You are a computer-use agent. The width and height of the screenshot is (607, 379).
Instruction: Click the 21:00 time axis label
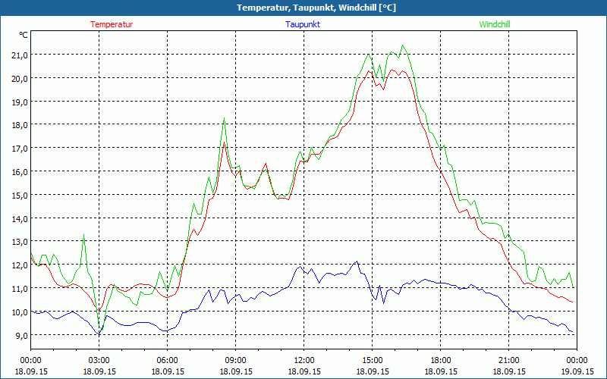coord(508,361)
